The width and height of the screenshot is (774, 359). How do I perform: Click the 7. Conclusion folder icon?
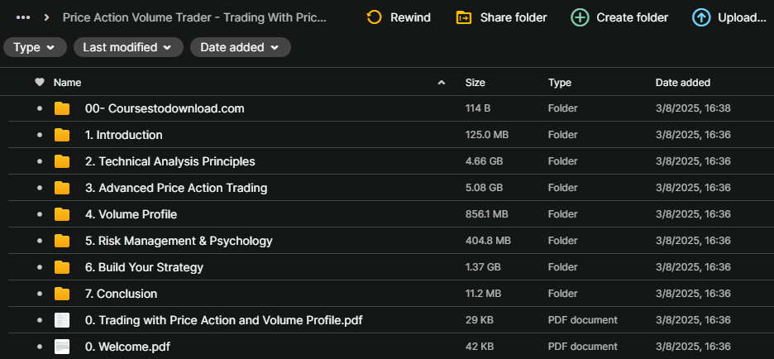pyautogui.click(x=62, y=294)
